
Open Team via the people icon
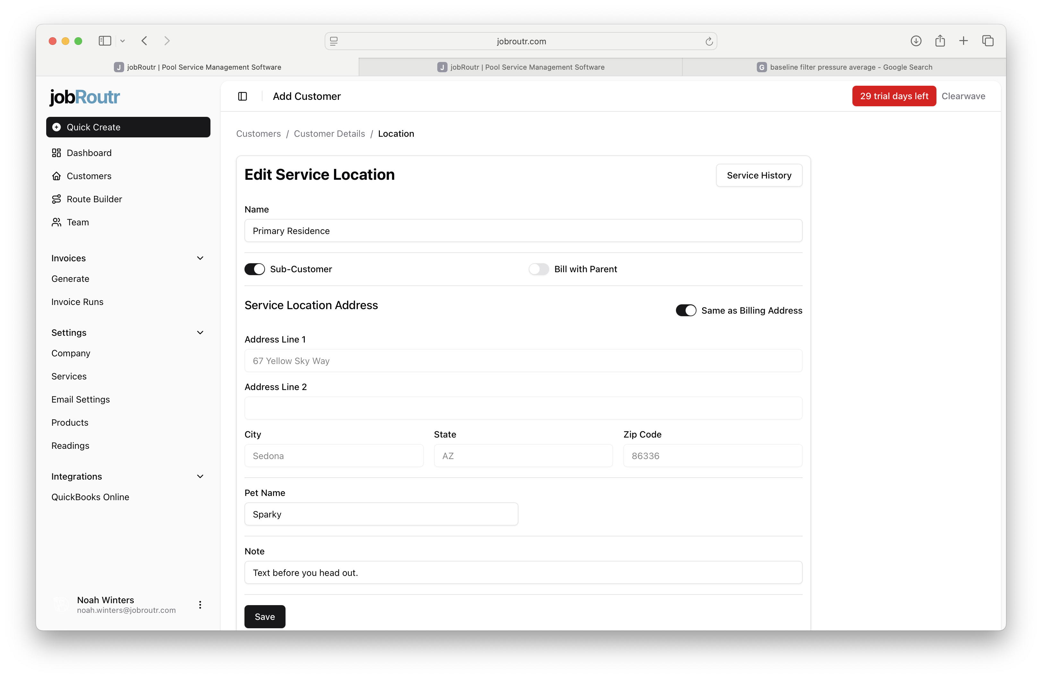click(x=57, y=222)
